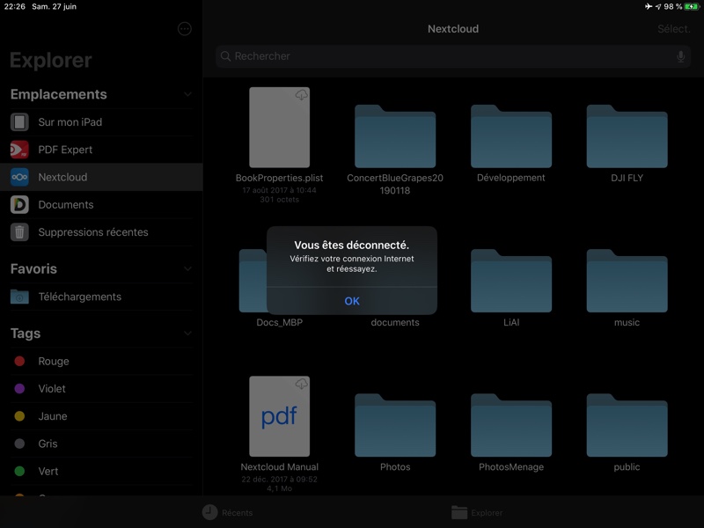Select the Rouge color tag
The height and width of the screenshot is (528, 704).
tap(53, 361)
